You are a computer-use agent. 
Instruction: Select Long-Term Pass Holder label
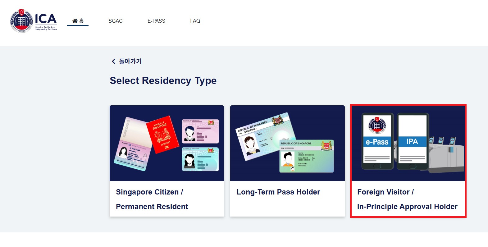(x=278, y=192)
